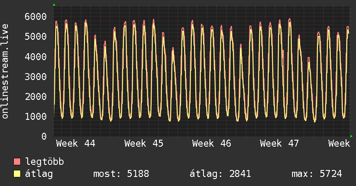The width and height of the screenshot is (356, 186).
Task: Select the legtöbb legend label
Action: coord(45,162)
